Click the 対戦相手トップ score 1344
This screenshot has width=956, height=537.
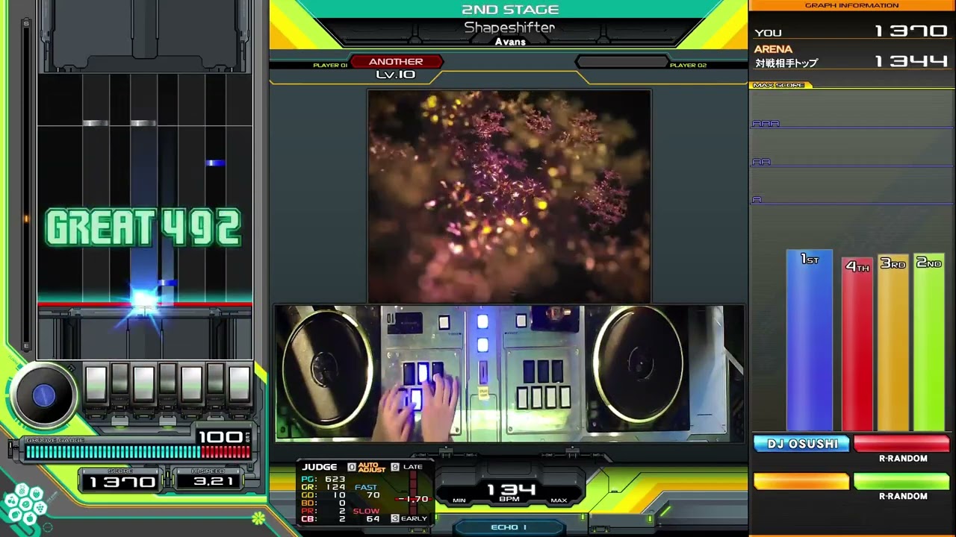[x=911, y=61]
